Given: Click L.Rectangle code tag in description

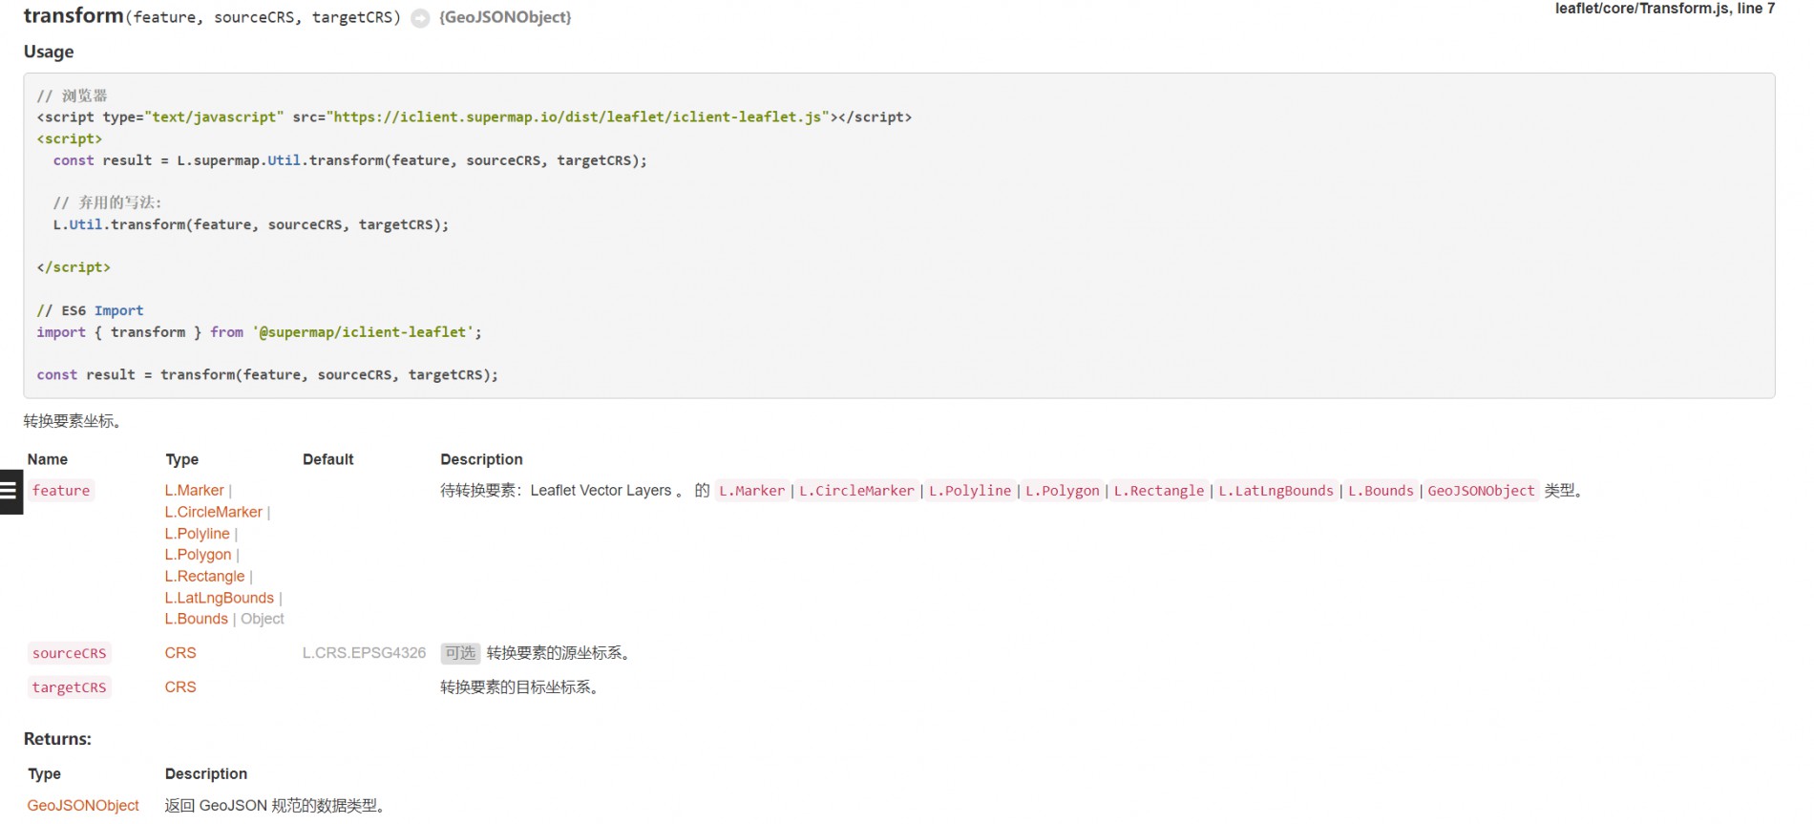Looking at the screenshot, I should [1159, 491].
